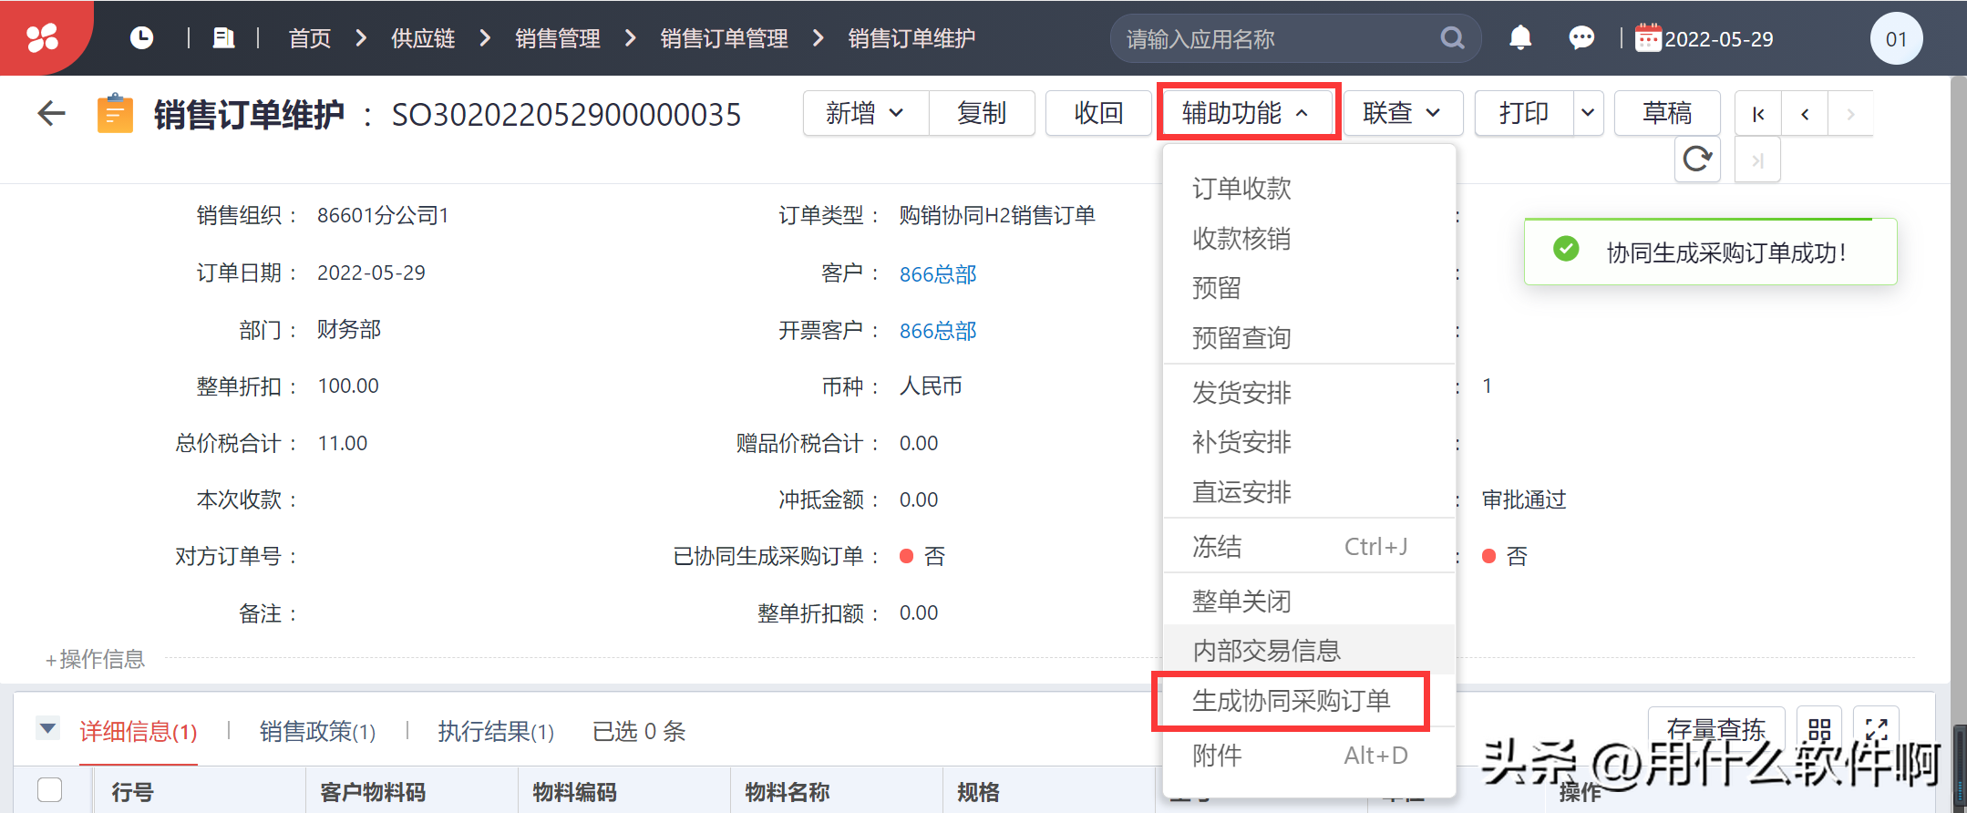Select 生成协同采购订单 menu item
1967x813 pixels.
tap(1291, 701)
